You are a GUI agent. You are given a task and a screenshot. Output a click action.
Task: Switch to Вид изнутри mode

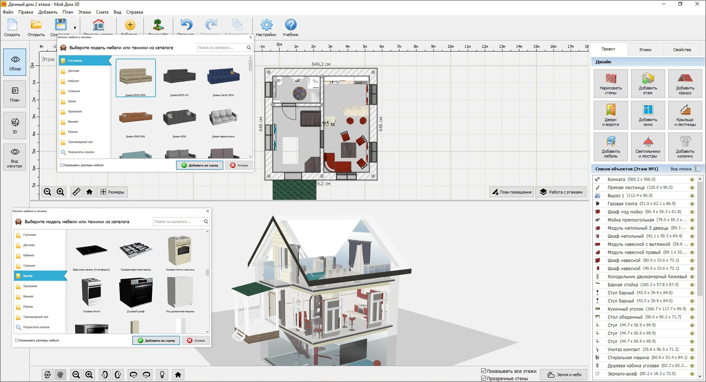tap(15, 157)
